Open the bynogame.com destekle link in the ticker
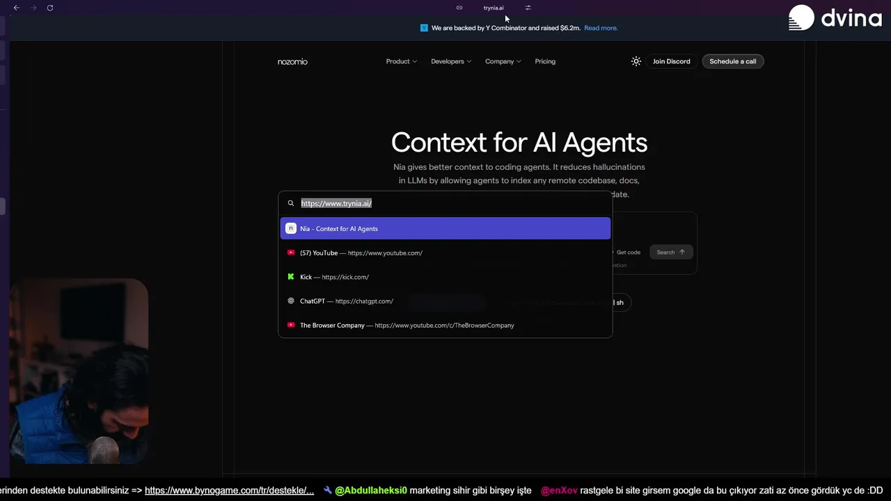Image resolution: width=891 pixels, height=501 pixels. point(229,491)
